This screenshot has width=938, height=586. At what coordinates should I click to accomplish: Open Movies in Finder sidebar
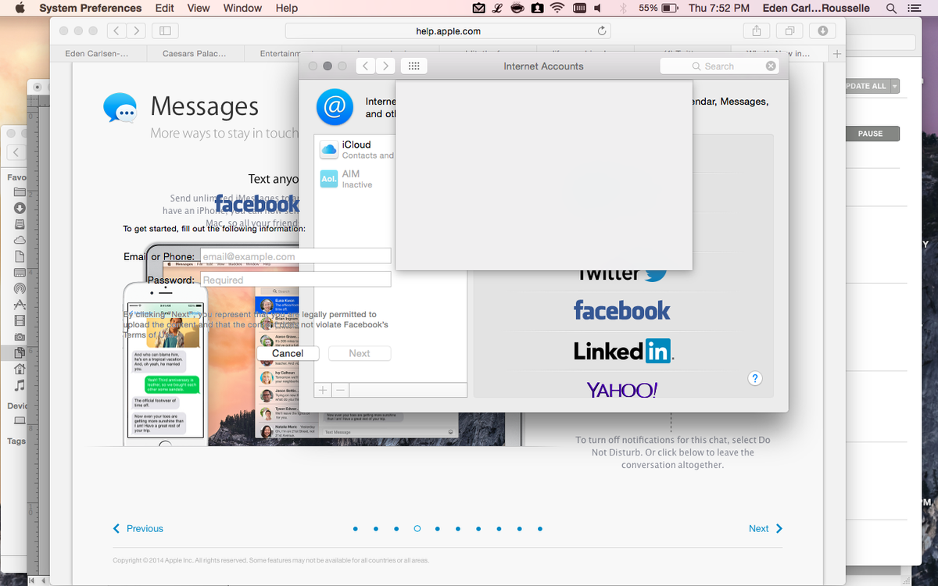[x=20, y=320]
